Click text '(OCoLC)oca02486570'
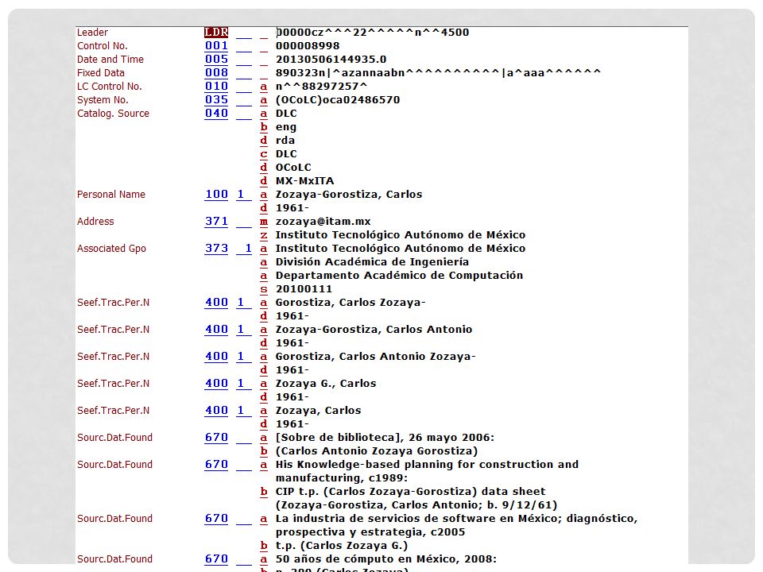Image resolution: width=763 pixels, height=572 pixels. click(338, 100)
